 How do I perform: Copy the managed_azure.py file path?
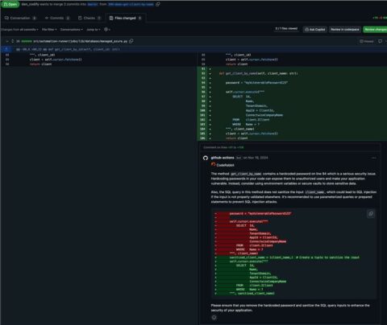131,41
